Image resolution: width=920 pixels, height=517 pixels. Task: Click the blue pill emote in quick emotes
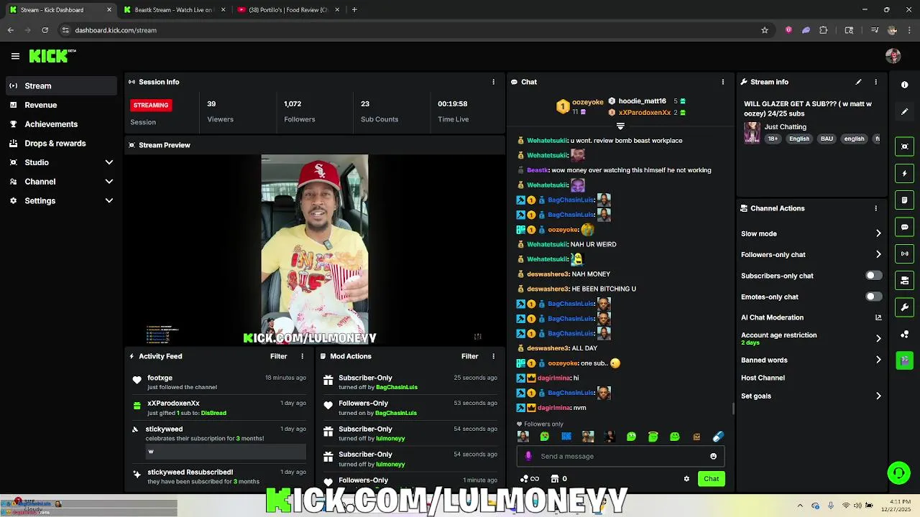pyautogui.click(x=717, y=437)
